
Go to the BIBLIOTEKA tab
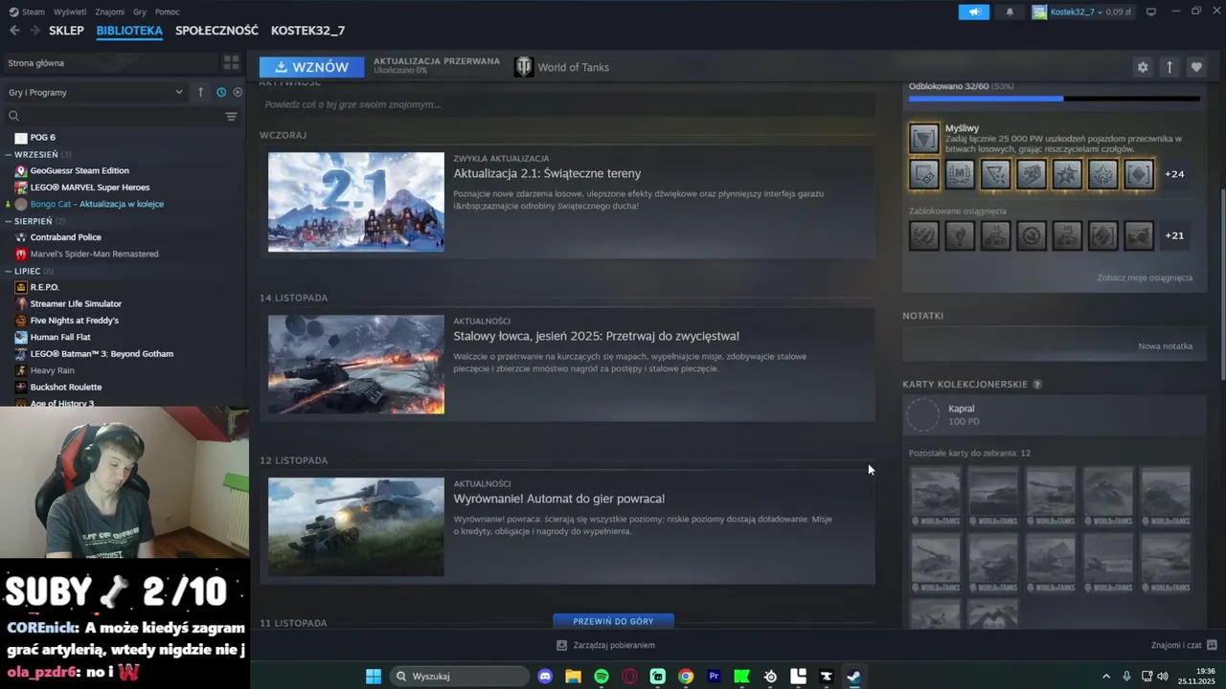[129, 31]
